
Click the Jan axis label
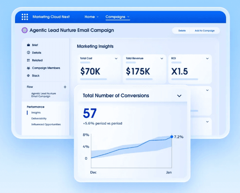pos(169,172)
